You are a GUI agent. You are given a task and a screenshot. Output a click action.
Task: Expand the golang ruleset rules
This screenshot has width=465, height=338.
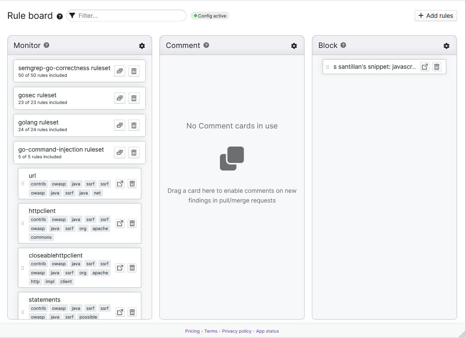click(x=120, y=125)
